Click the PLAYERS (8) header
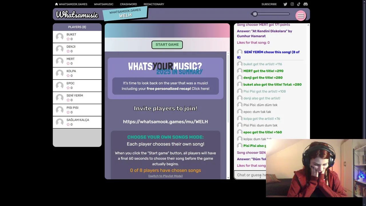Image resolution: width=366 pixels, height=206 pixels. [77, 27]
